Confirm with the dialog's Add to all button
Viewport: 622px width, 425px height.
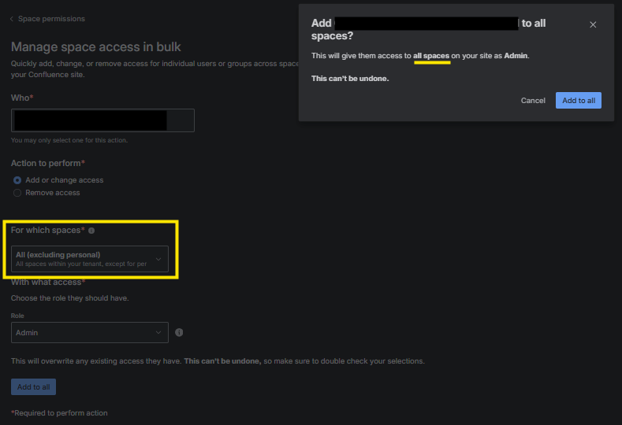[579, 101]
